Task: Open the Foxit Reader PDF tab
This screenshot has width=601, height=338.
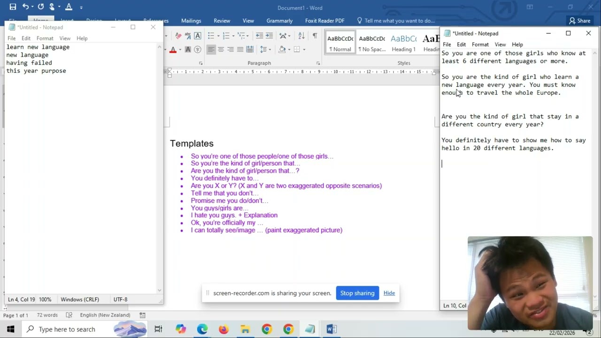Action: coord(324,21)
